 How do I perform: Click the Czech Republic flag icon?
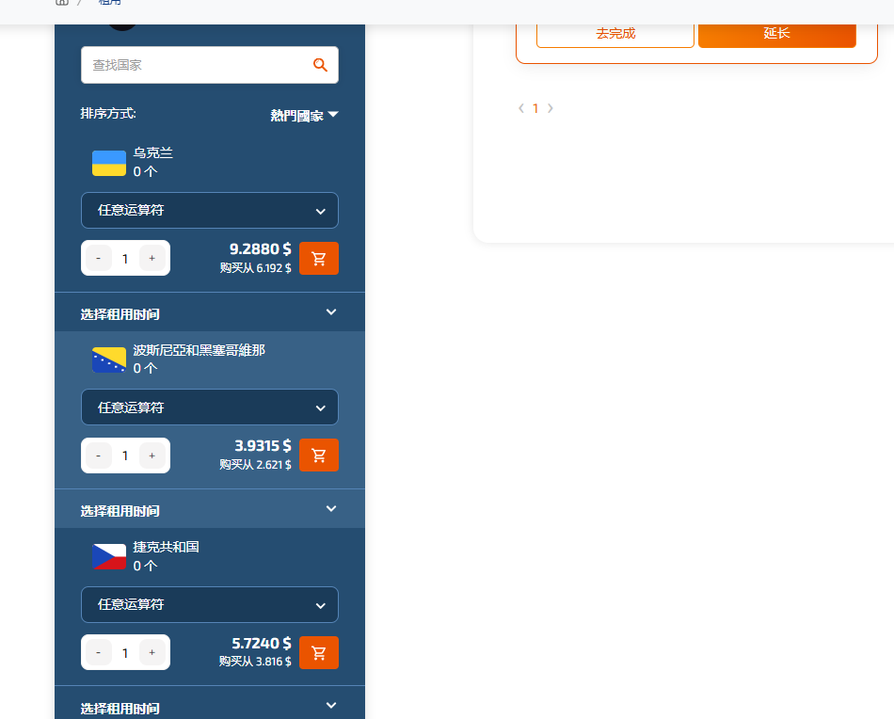(108, 556)
